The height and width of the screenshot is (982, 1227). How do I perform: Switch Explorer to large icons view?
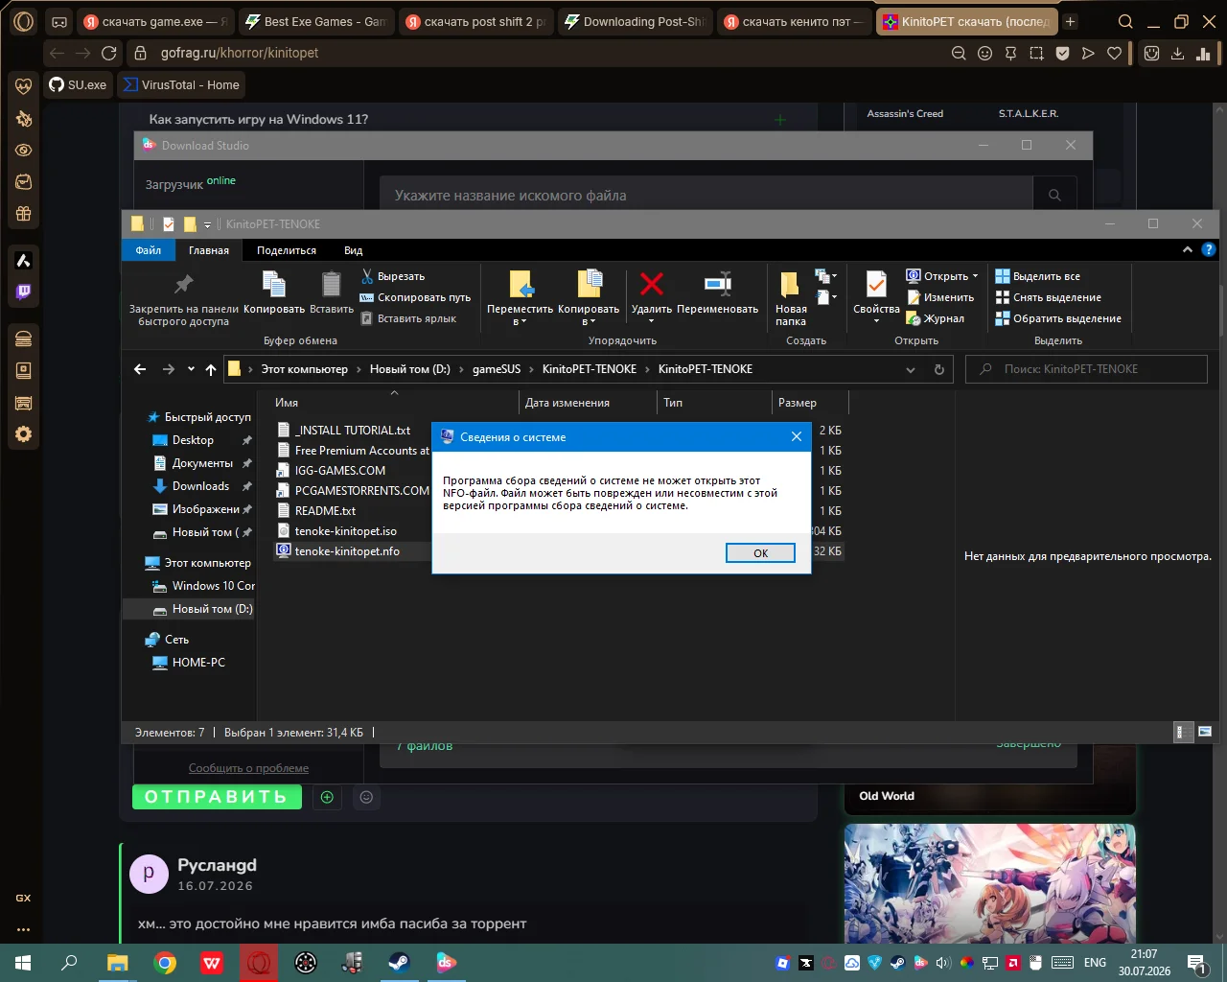pos(1205,732)
